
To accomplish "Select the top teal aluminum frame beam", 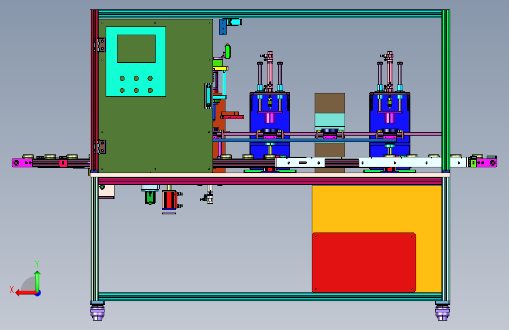I will tap(269, 14).
